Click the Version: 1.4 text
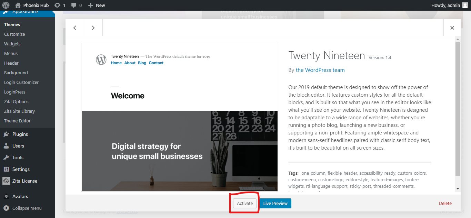Screen dimensions: 471x218 coord(380,57)
